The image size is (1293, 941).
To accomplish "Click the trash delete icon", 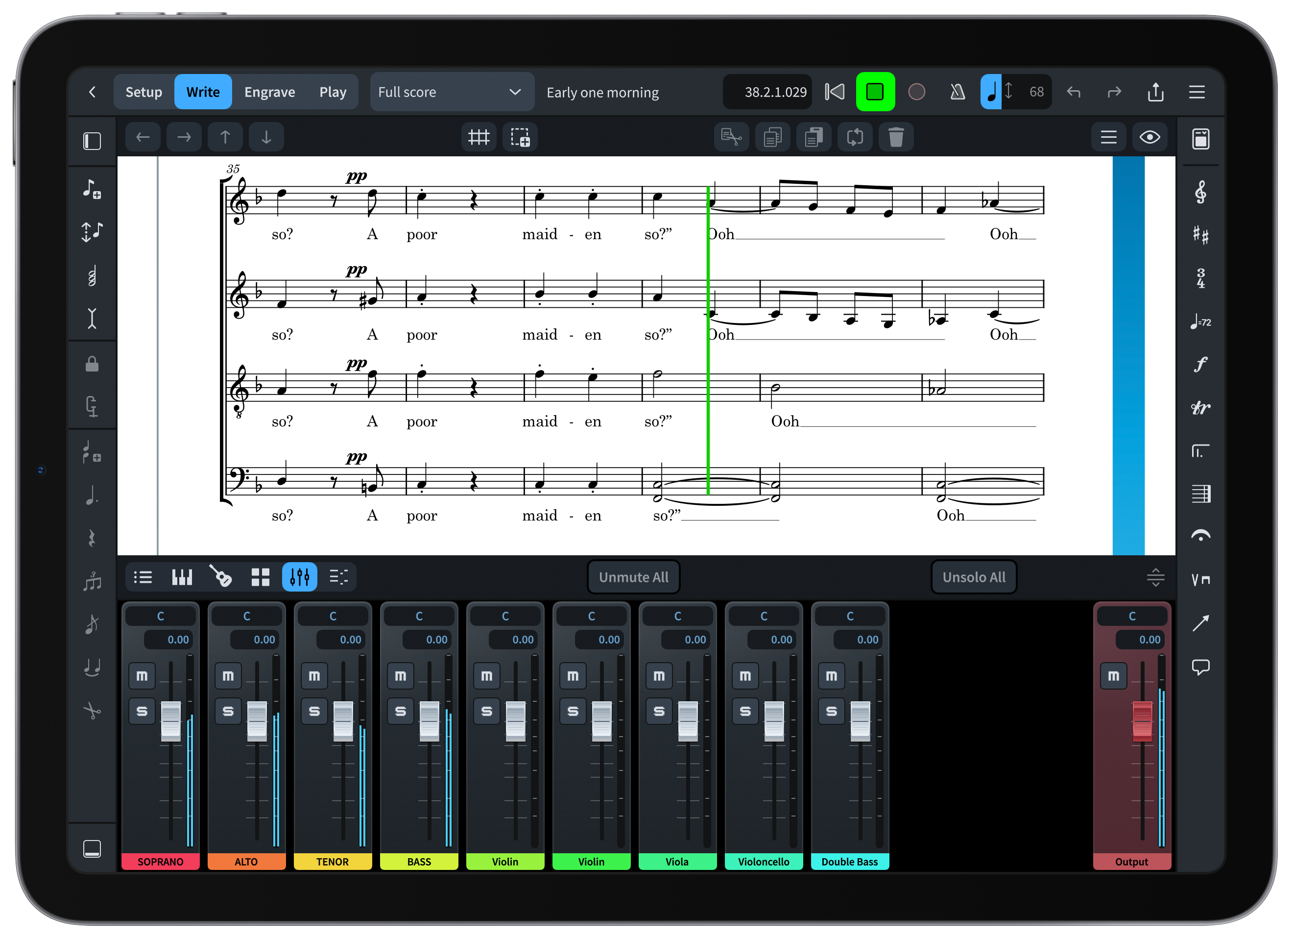I will [x=896, y=138].
